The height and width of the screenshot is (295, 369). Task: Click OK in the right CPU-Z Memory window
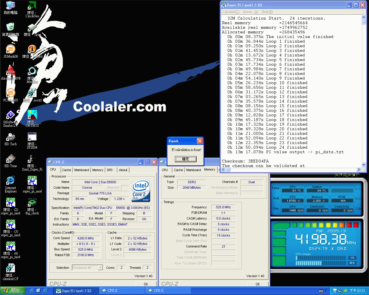click(x=258, y=284)
